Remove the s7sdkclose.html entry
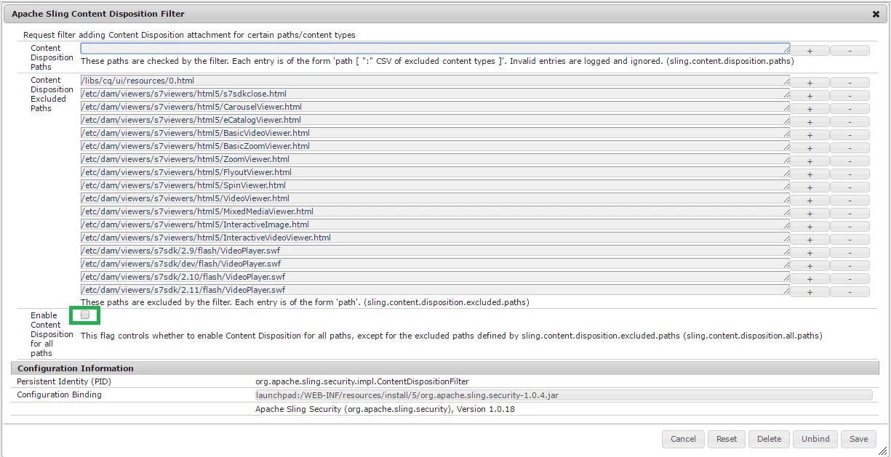This screenshot has height=457, width=891. point(850,96)
